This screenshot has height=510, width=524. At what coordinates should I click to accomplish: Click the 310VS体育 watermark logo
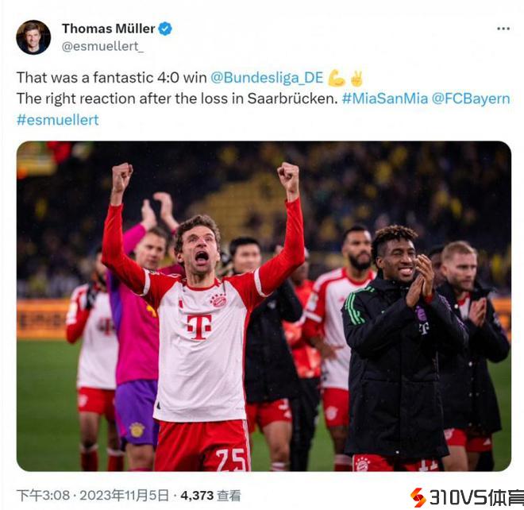click(x=467, y=497)
